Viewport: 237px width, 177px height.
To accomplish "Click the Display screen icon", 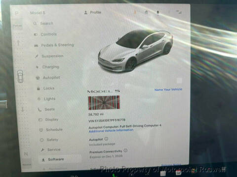I will tap(40, 120).
